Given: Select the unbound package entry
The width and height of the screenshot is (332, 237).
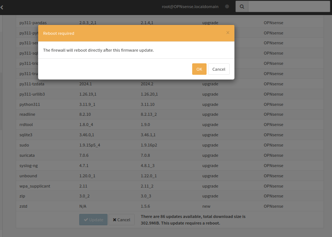Looking at the screenshot, I should (x=28, y=176).
